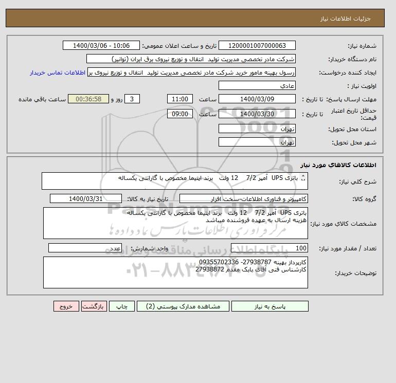Click the ایجاد کننده درخواست field
Image resolution: width=396 pixels, height=383 pixels.
191,72
